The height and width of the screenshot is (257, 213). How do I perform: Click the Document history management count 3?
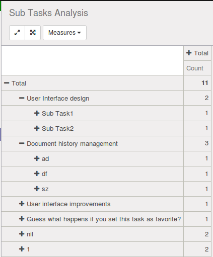[197, 143]
